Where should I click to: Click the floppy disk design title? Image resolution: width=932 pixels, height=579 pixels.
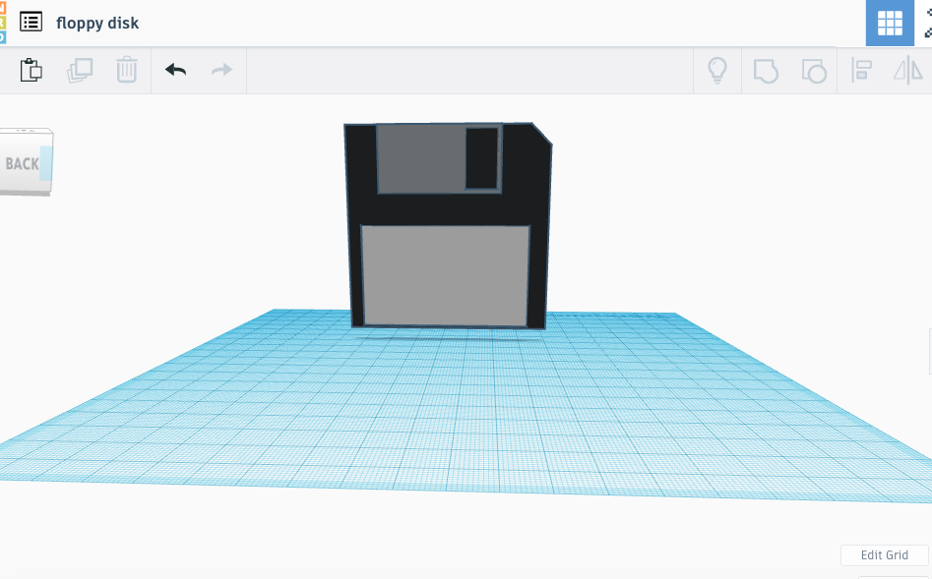(97, 23)
